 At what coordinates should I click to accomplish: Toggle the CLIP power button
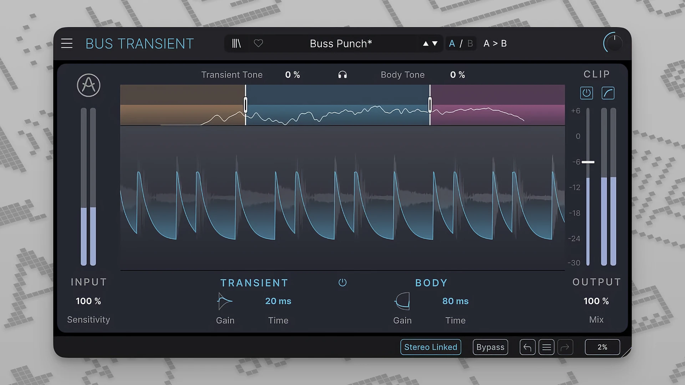tap(587, 93)
